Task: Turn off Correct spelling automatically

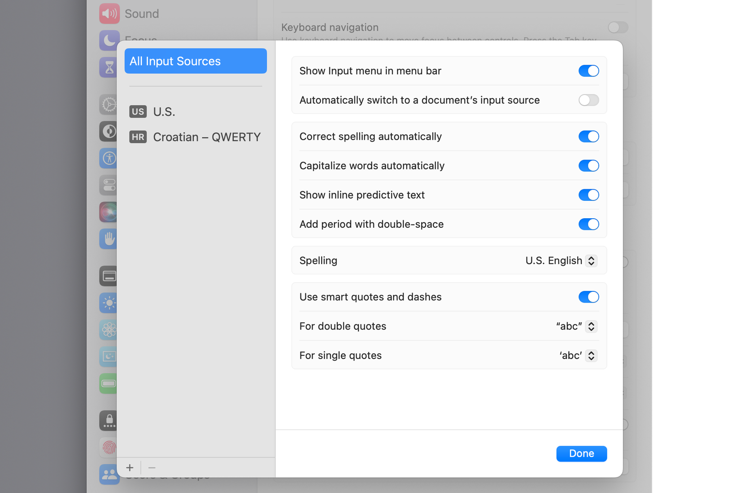Action: tap(588, 136)
